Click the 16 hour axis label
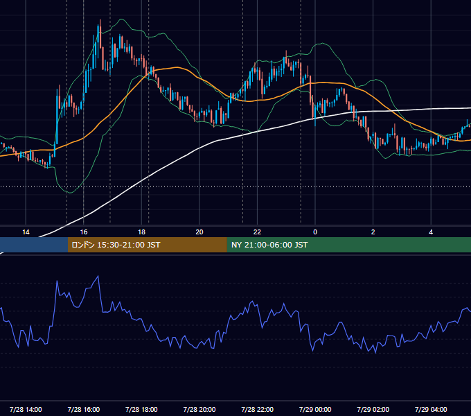The image size is (471, 416). tap(84, 232)
